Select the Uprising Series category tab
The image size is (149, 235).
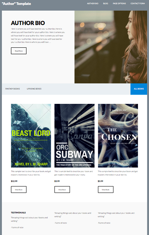pyautogui.click(x=34, y=89)
